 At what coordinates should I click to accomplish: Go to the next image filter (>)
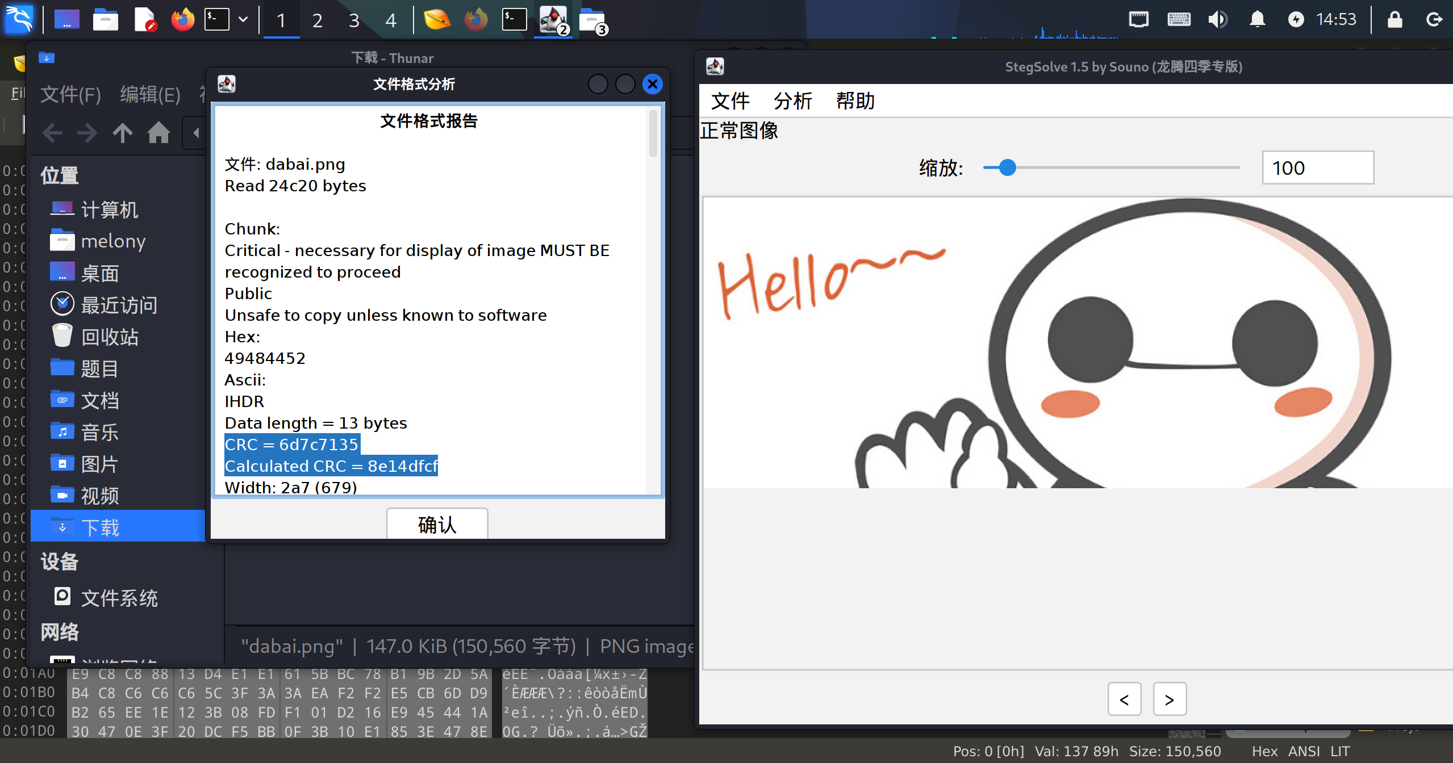[x=1169, y=699]
